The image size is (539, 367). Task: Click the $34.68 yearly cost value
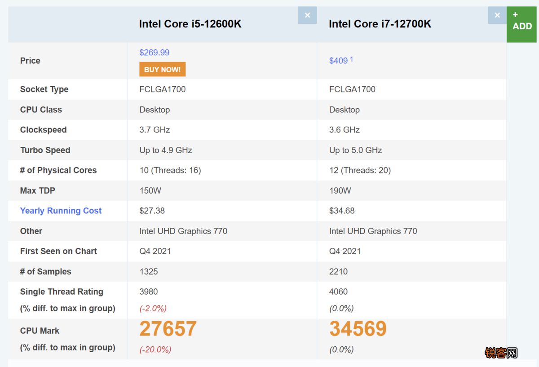342,211
